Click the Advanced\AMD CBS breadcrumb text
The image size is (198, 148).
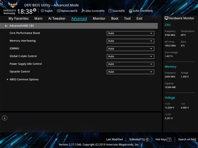22,26
